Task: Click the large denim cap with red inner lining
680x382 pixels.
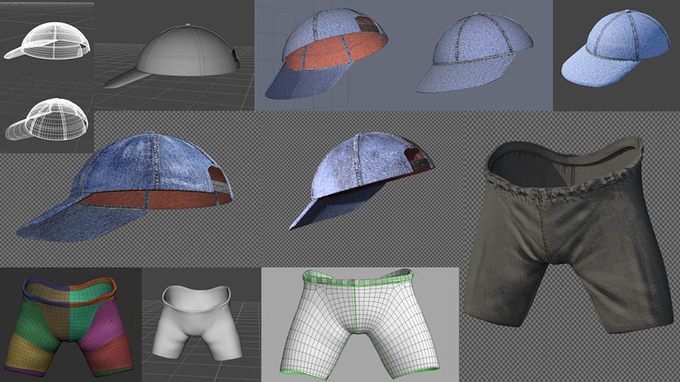Action: tap(125, 186)
